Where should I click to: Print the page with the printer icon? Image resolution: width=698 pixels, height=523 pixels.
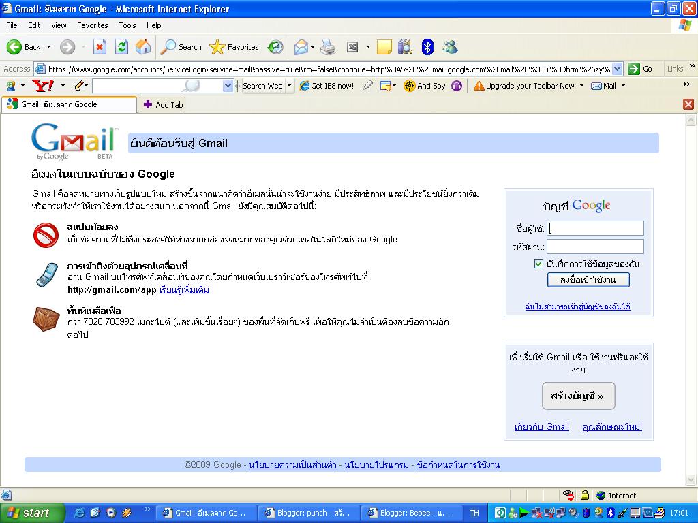click(x=328, y=47)
